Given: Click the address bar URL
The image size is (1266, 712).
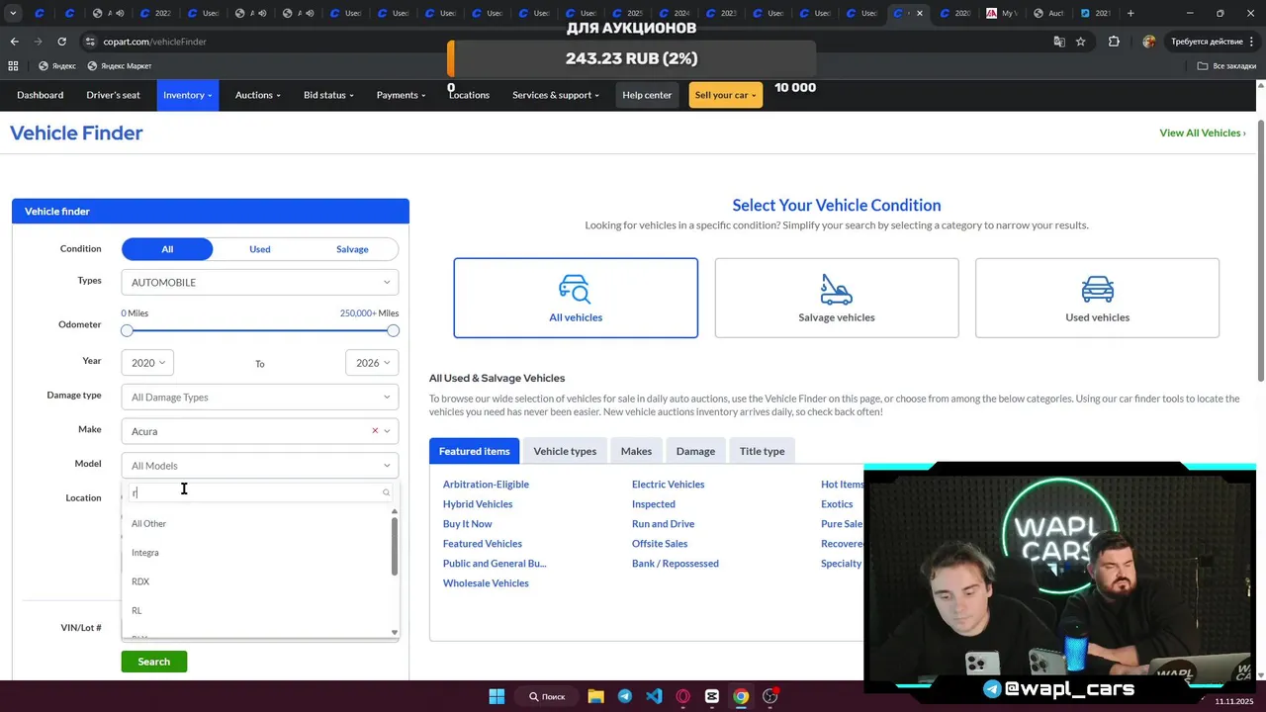Looking at the screenshot, I should tap(154, 42).
